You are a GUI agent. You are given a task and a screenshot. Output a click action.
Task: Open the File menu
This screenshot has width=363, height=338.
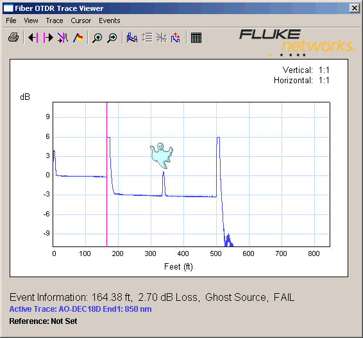pos(11,20)
